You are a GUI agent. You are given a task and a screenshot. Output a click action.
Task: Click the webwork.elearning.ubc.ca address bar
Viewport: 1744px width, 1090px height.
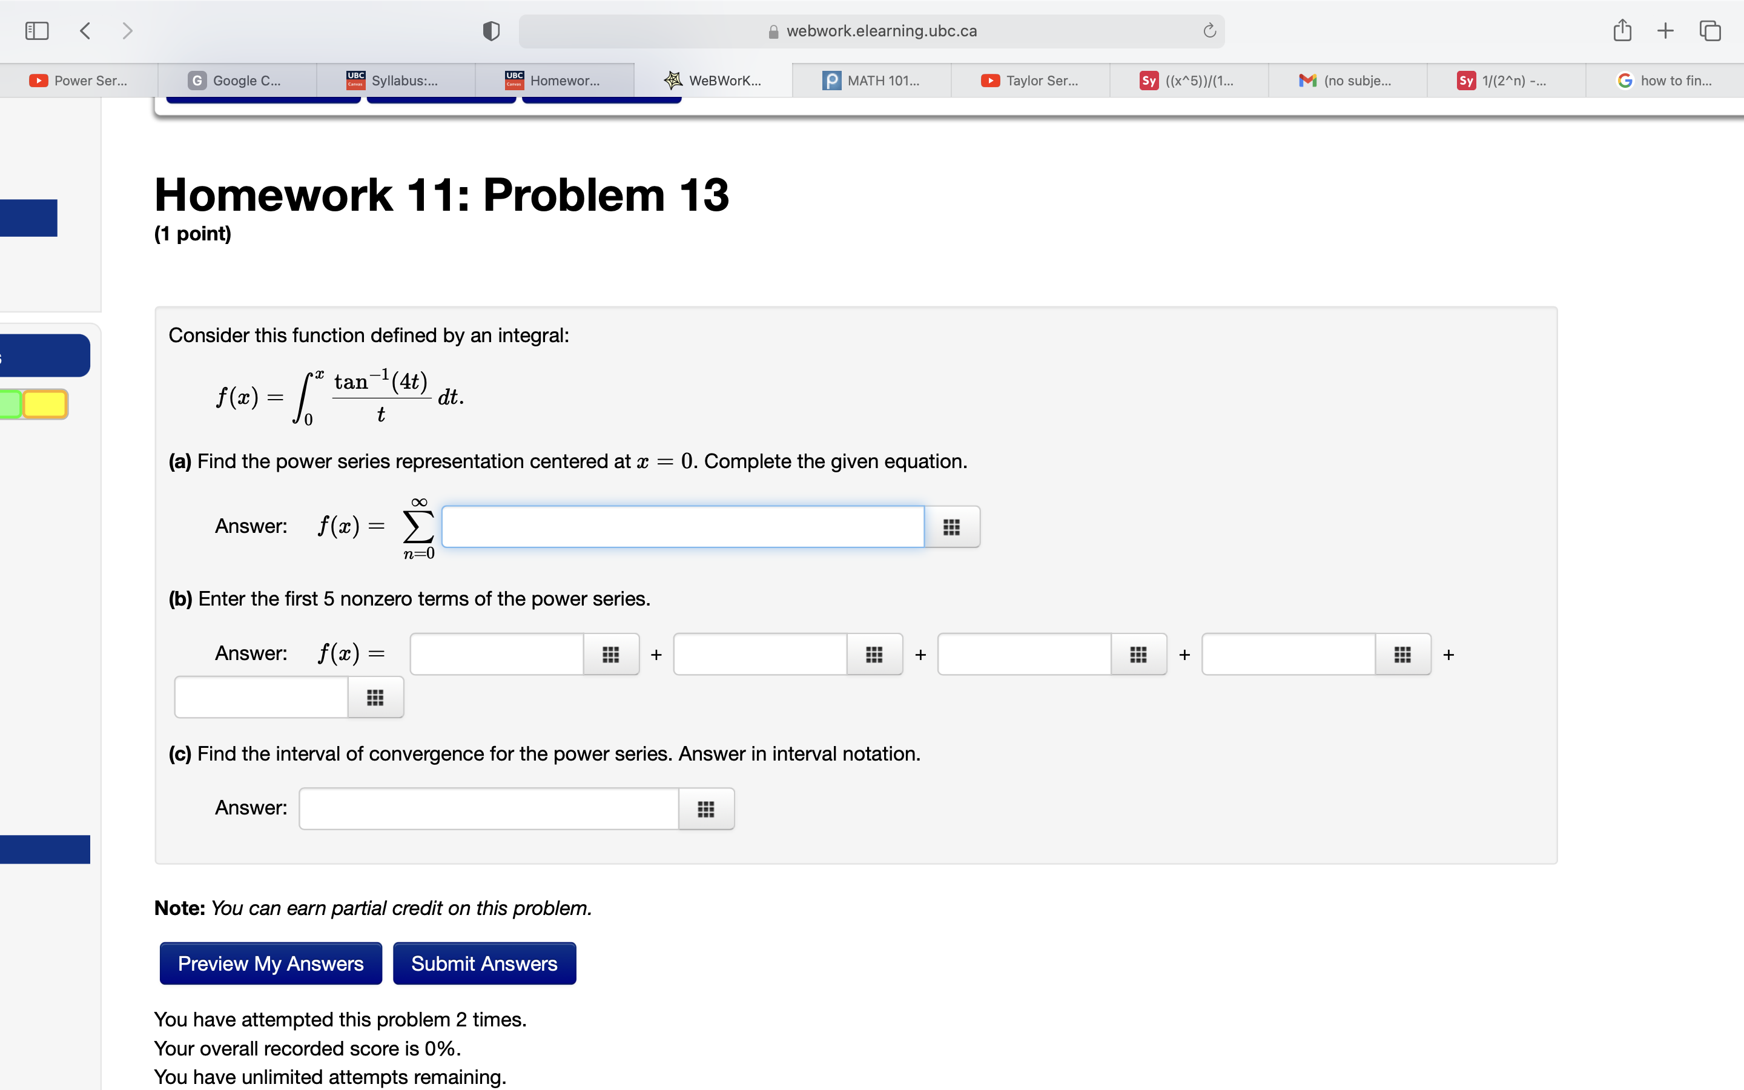click(871, 31)
